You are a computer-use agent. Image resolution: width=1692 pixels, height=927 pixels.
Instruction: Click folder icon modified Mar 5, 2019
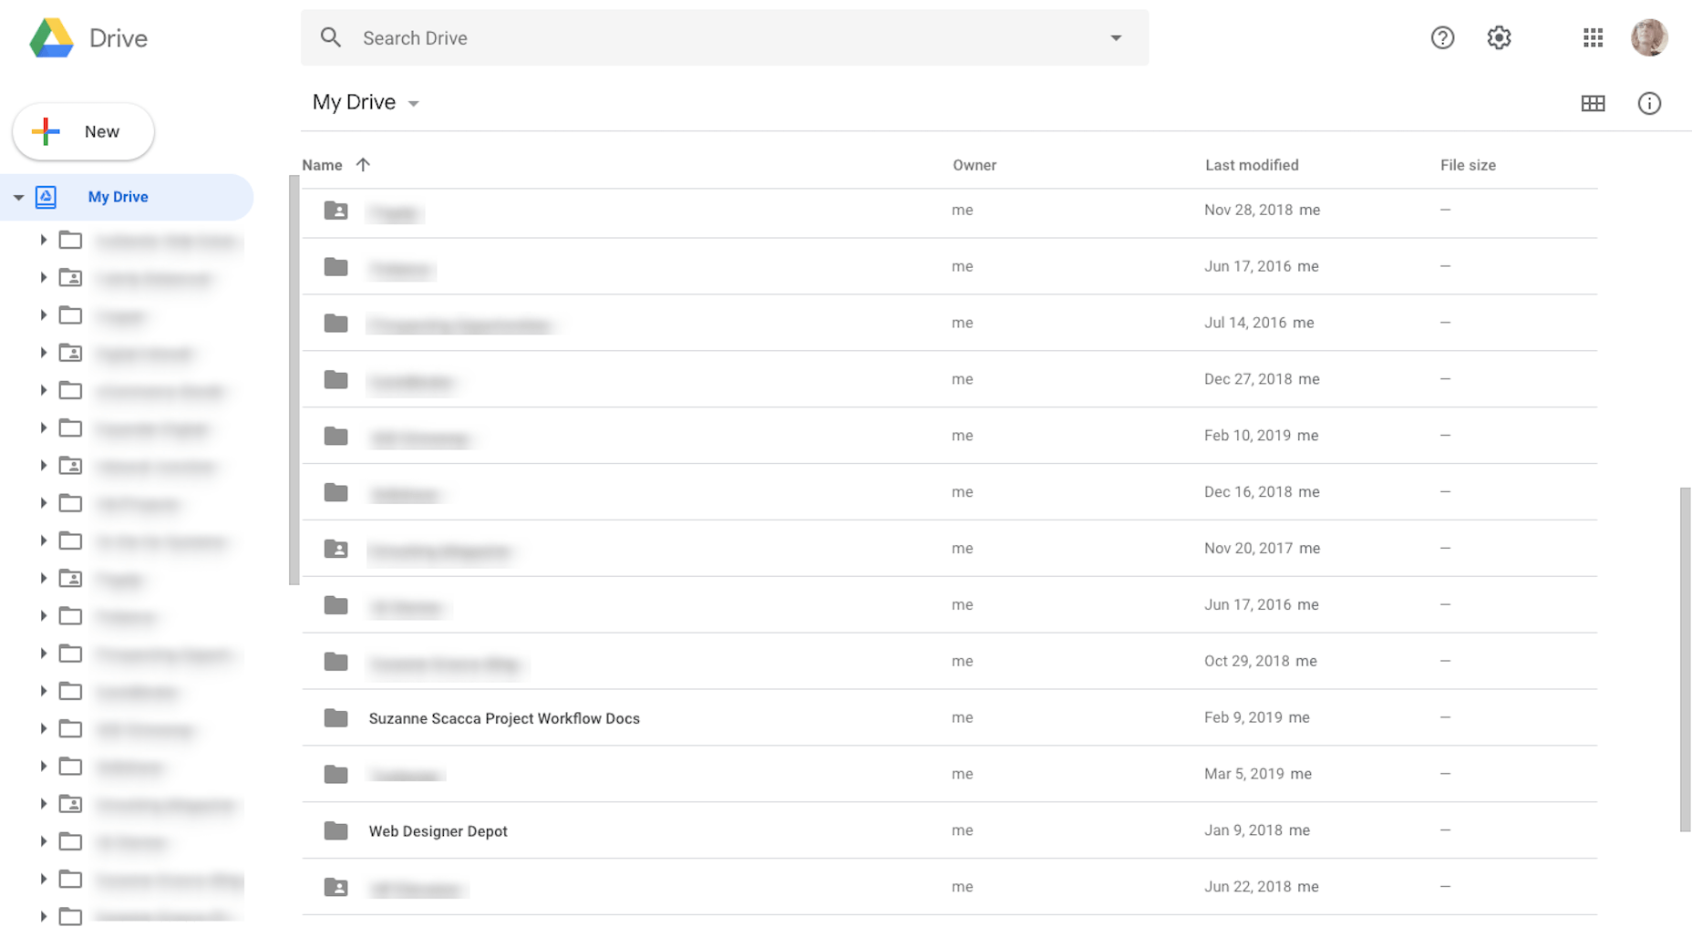click(x=336, y=775)
